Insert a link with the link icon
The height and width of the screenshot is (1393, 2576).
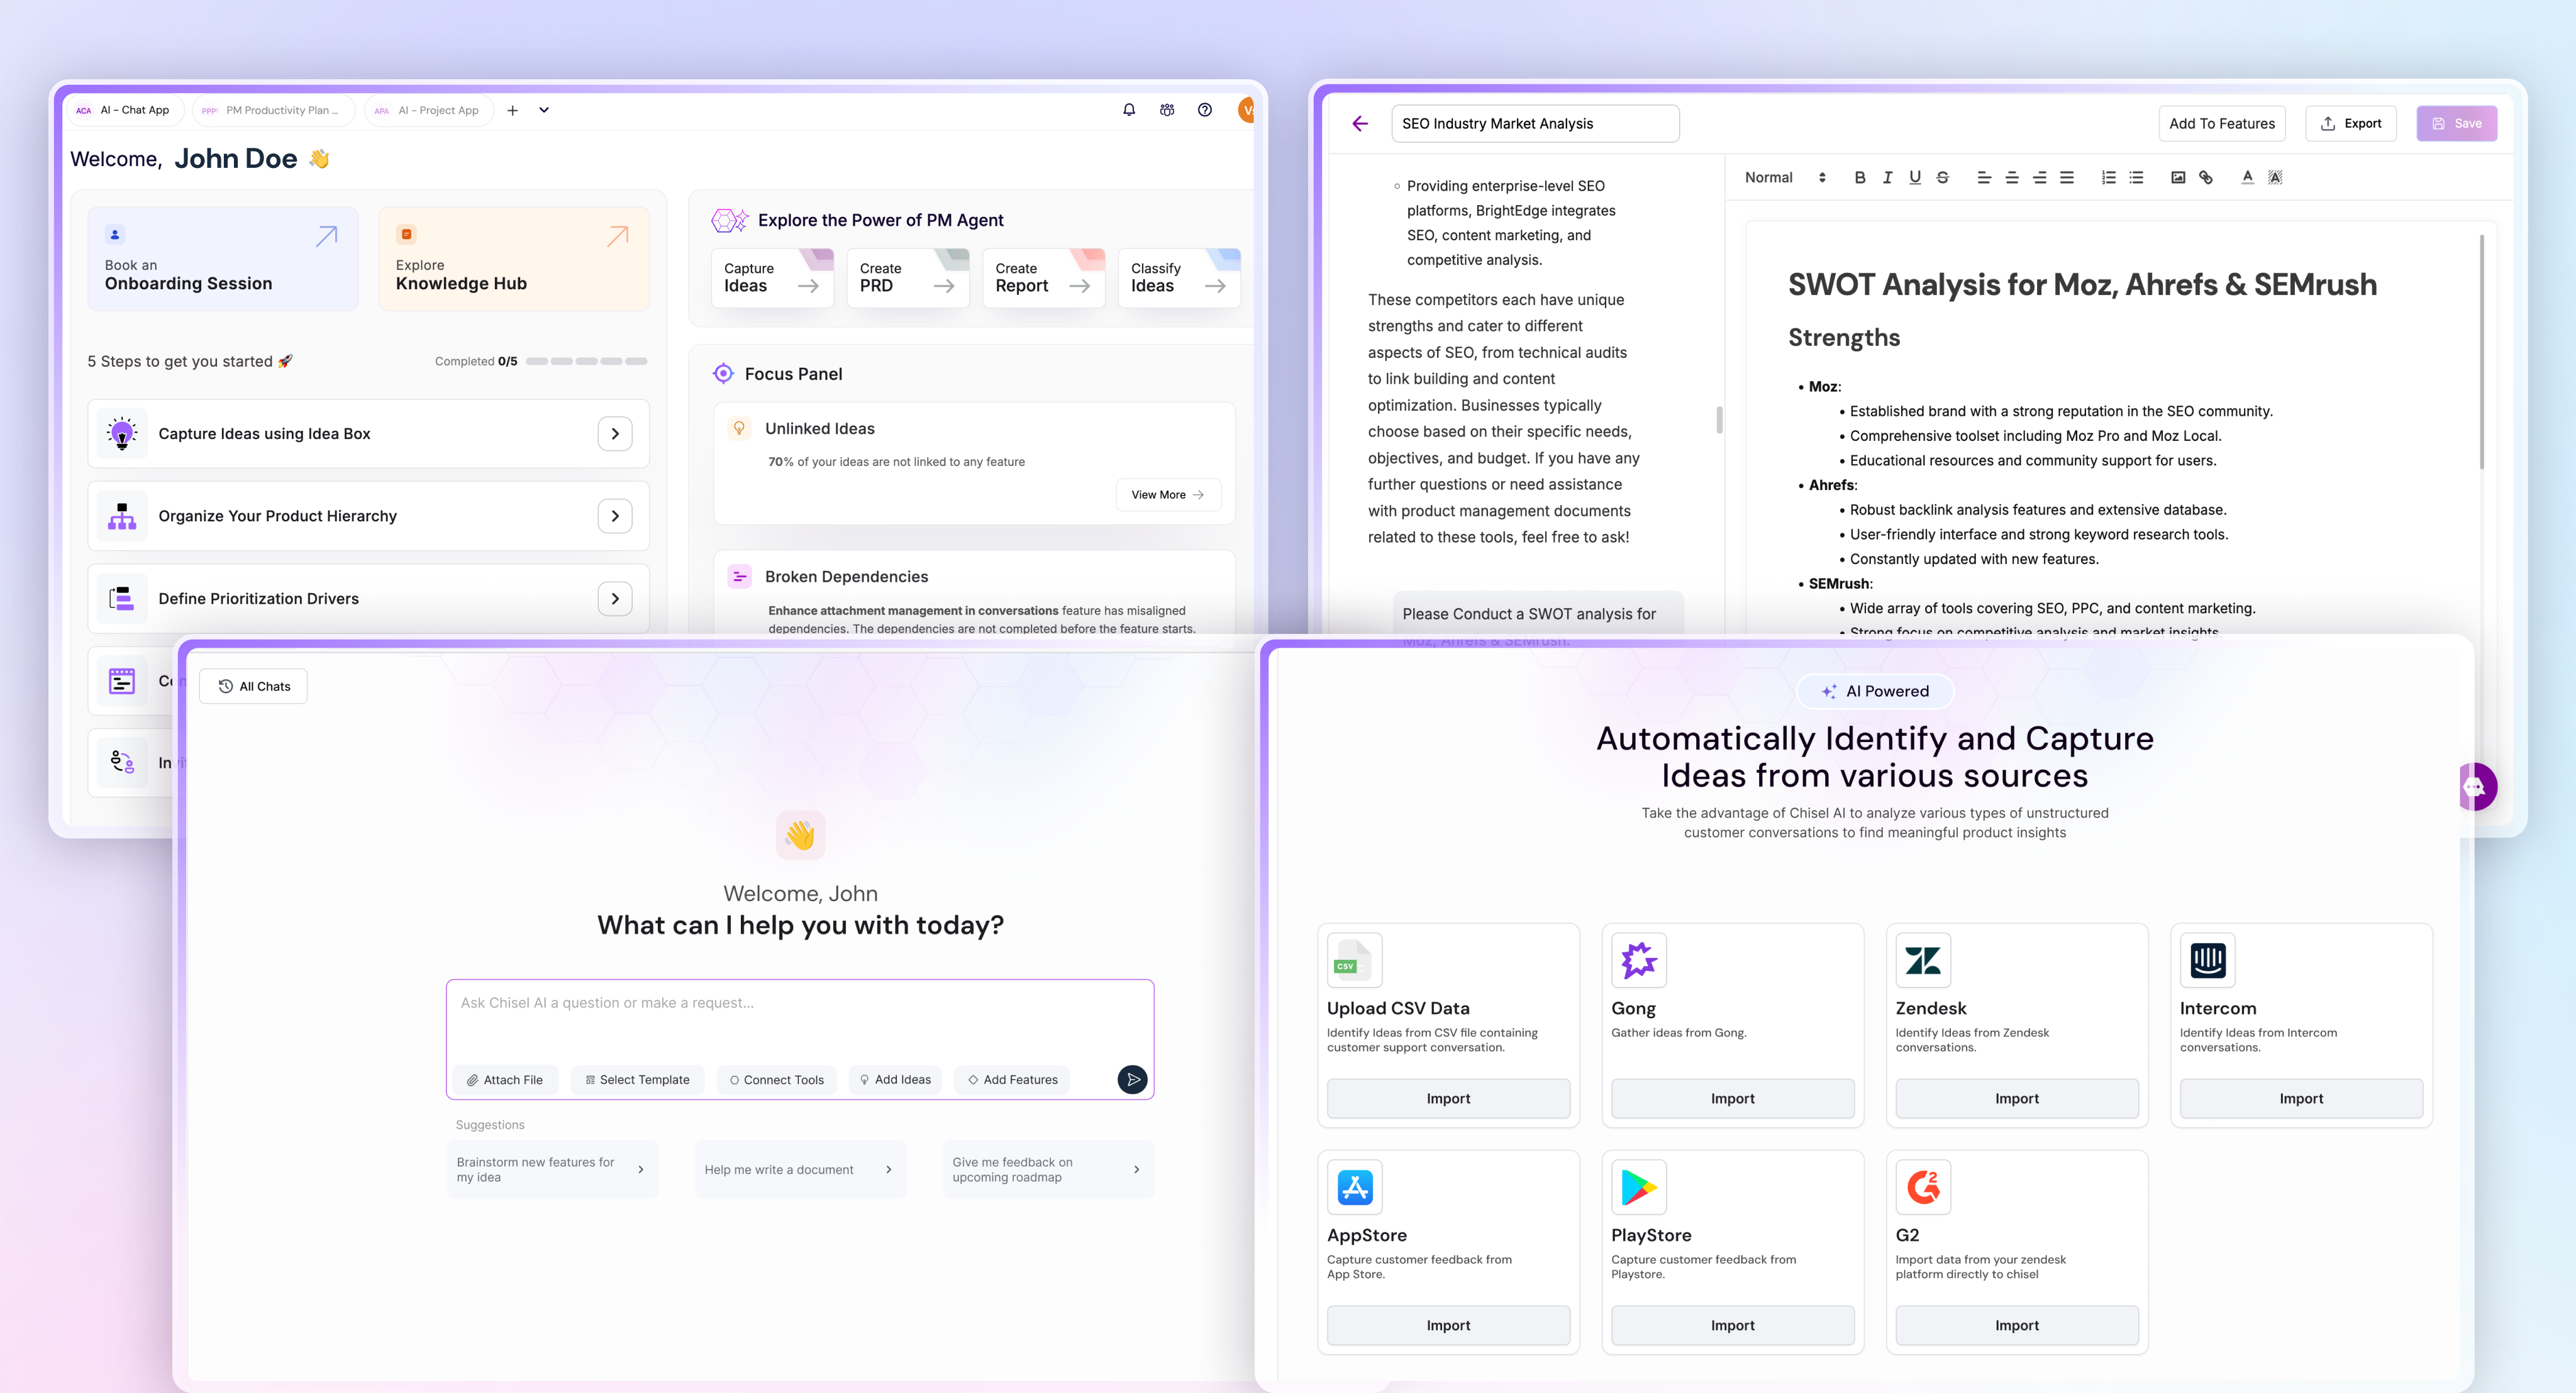pyautogui.click(x=2205, y=178)
